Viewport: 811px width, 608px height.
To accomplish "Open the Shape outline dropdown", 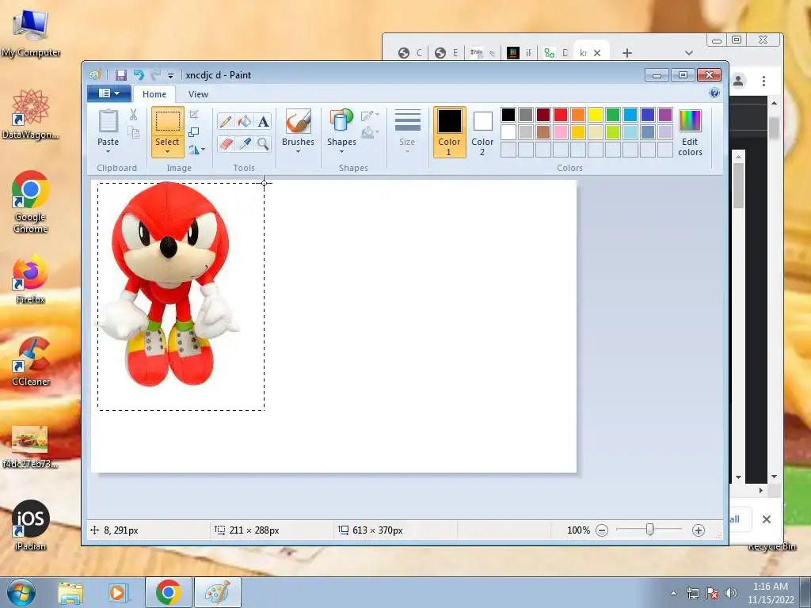I will tap(370, 115).
